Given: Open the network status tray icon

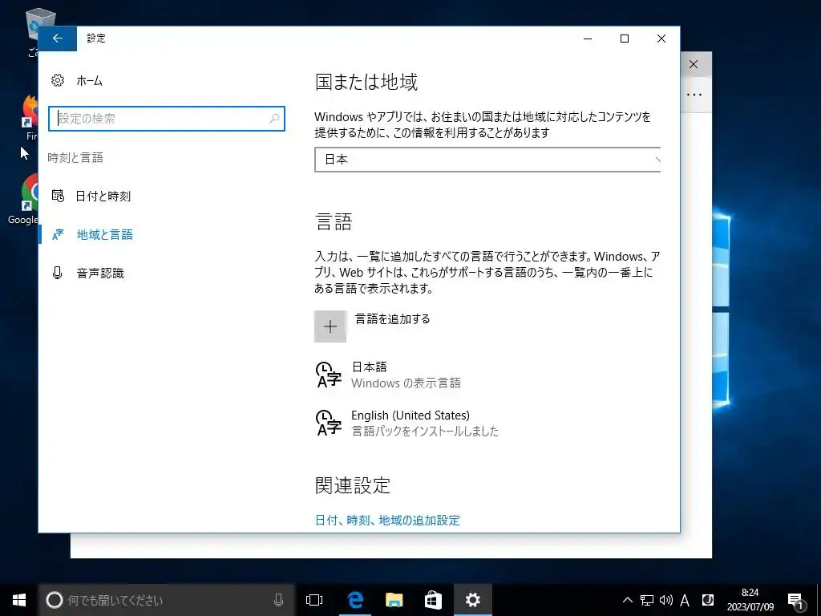Looking at the screenshot, I should point(647,600).
